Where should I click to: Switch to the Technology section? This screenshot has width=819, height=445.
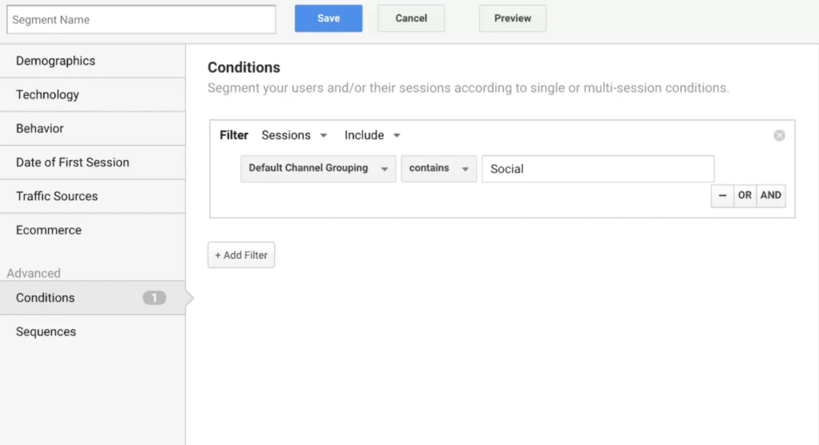click(93, 95)
